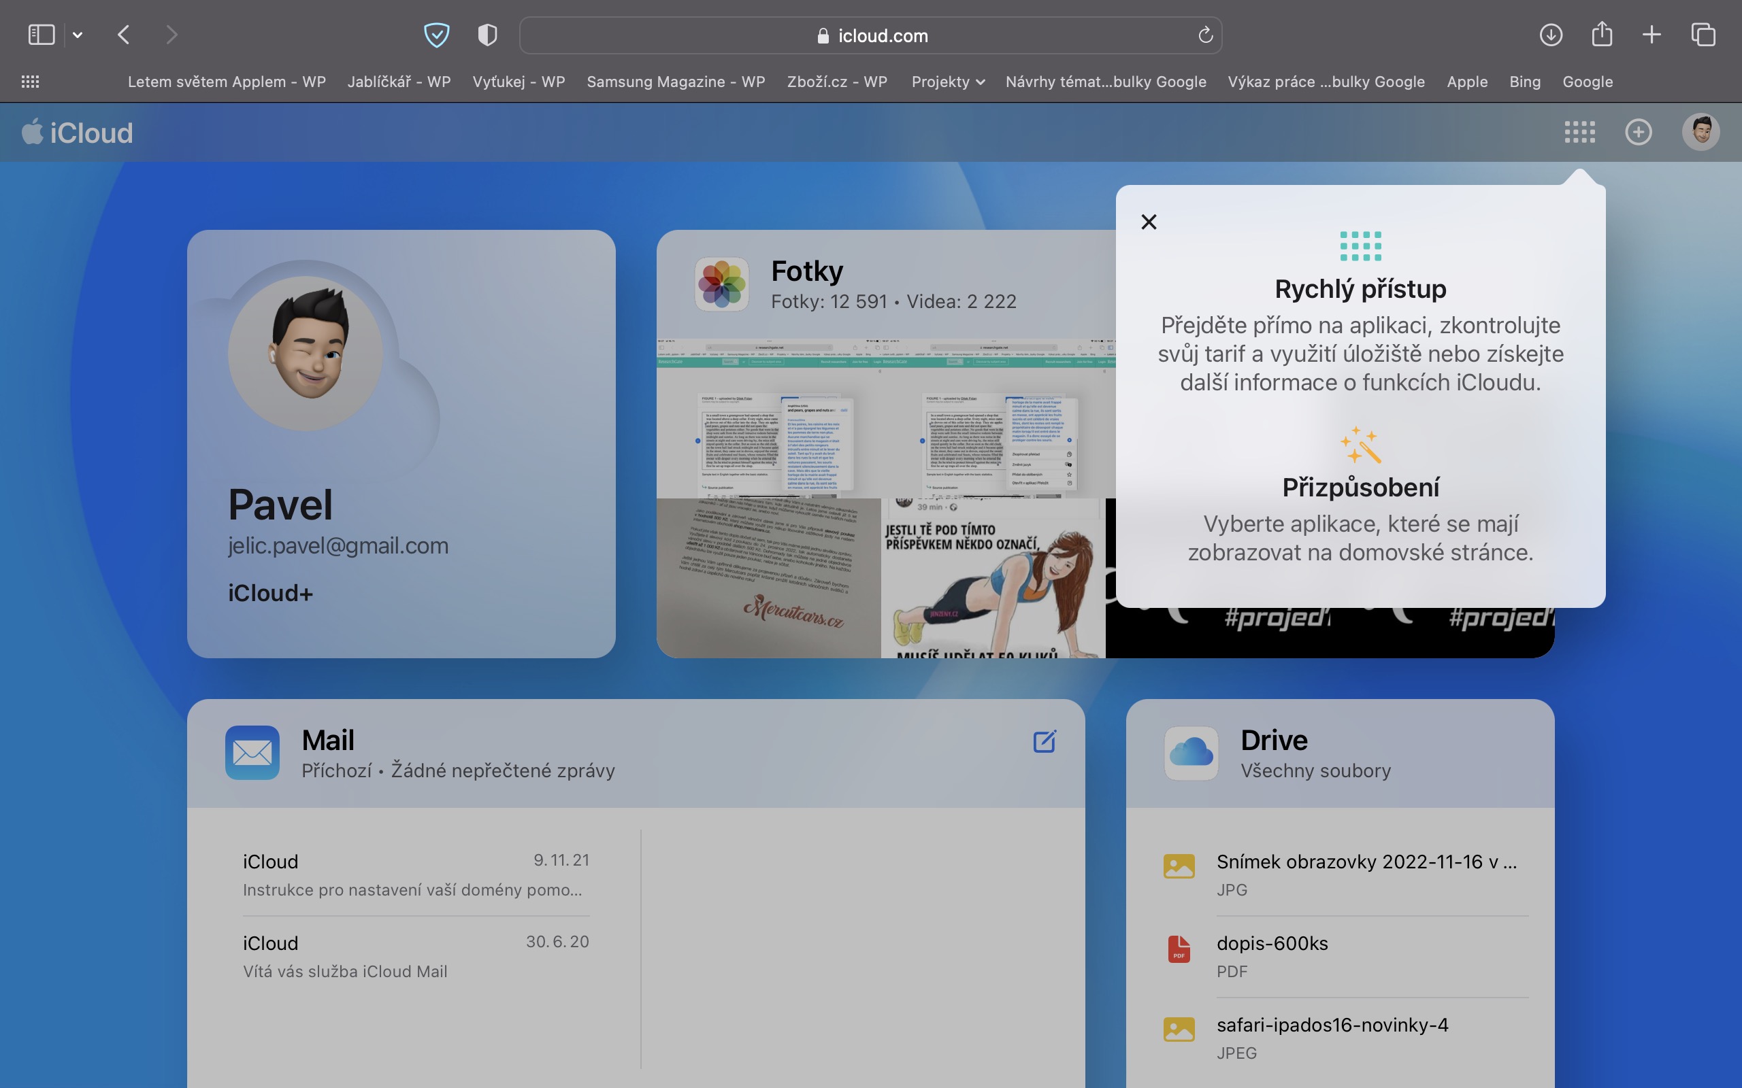Click the Mail envelope app icon
This screenshot has width=1742, height=1088.
coord(252,753)
